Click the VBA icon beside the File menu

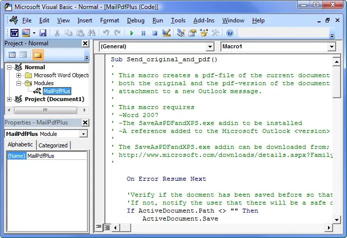[x=14, y=20]
